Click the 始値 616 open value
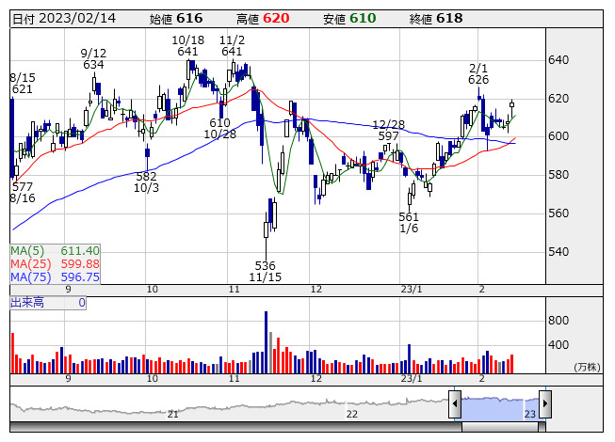 pyautogui.click(x=176, y=19)
